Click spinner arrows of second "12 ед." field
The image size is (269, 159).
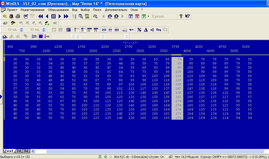point(44,30)
